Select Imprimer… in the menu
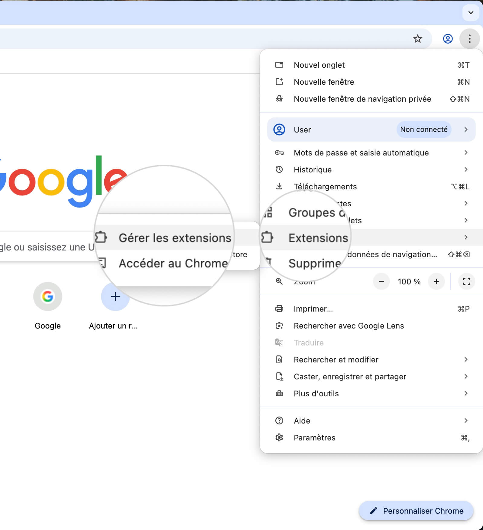The width and height of the screenshot is (483, 530). point(371,309)
